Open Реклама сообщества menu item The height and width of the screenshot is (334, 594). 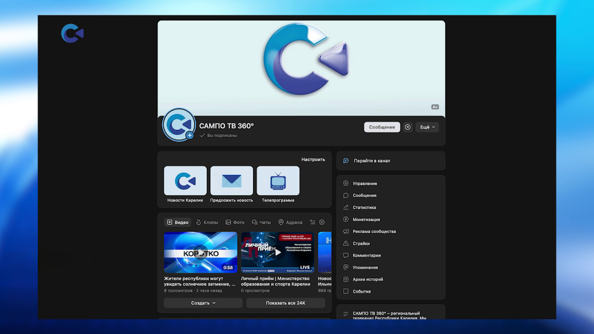click(x=391, y=232)
